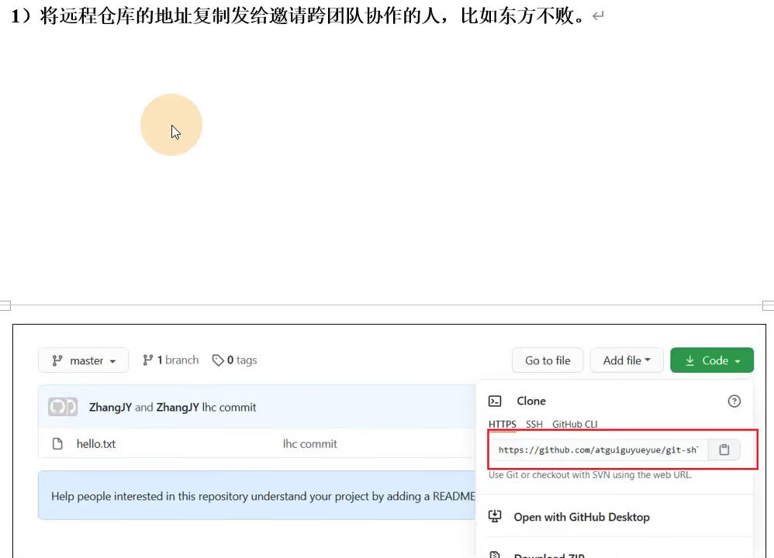Open the hello.txt file

[x=95, y=444]
